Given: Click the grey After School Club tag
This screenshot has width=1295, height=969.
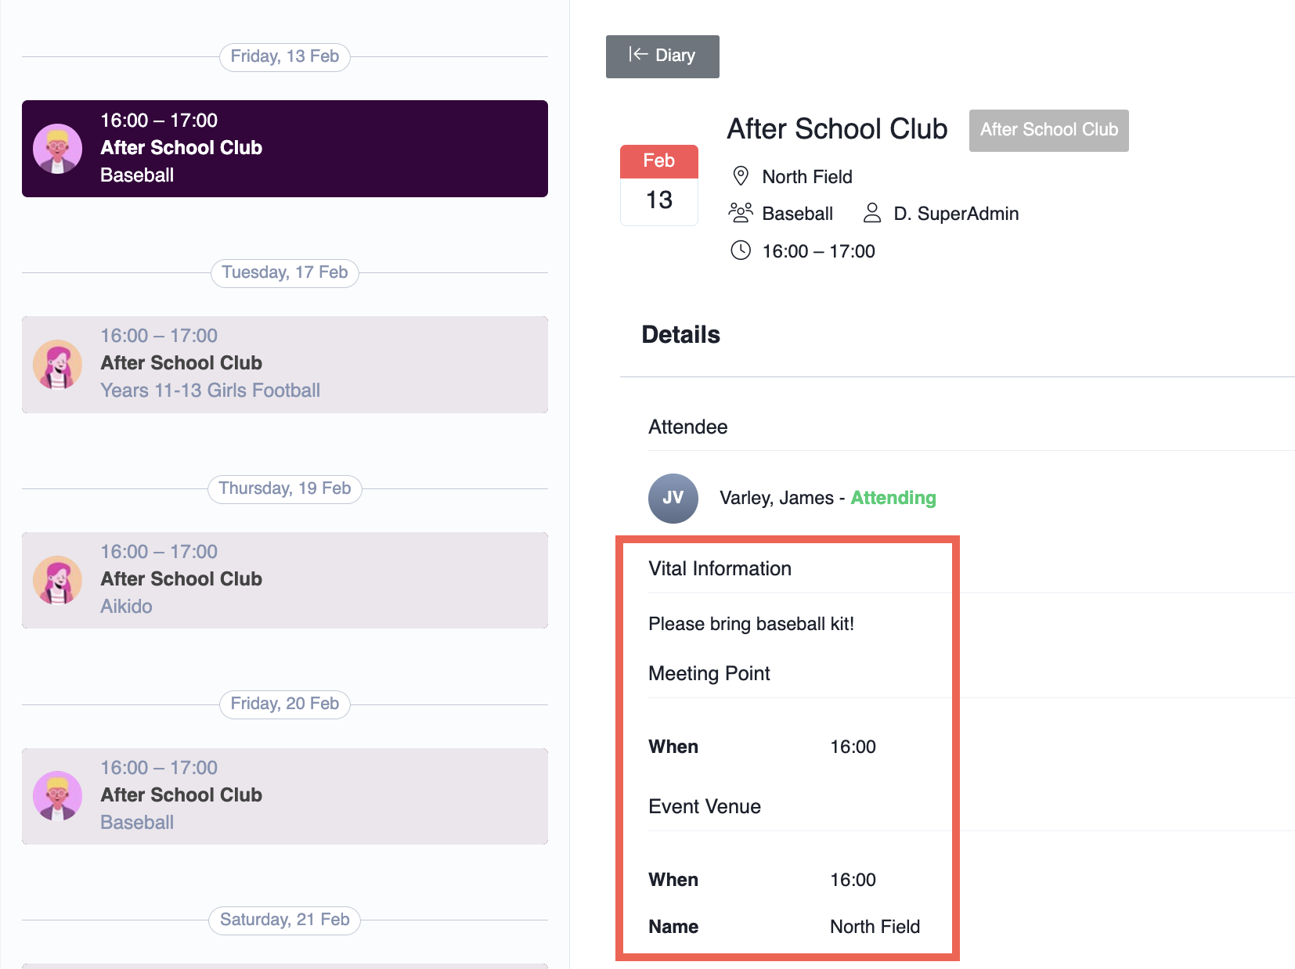Looking at the screenshot, I should [x=1048, y=130].
